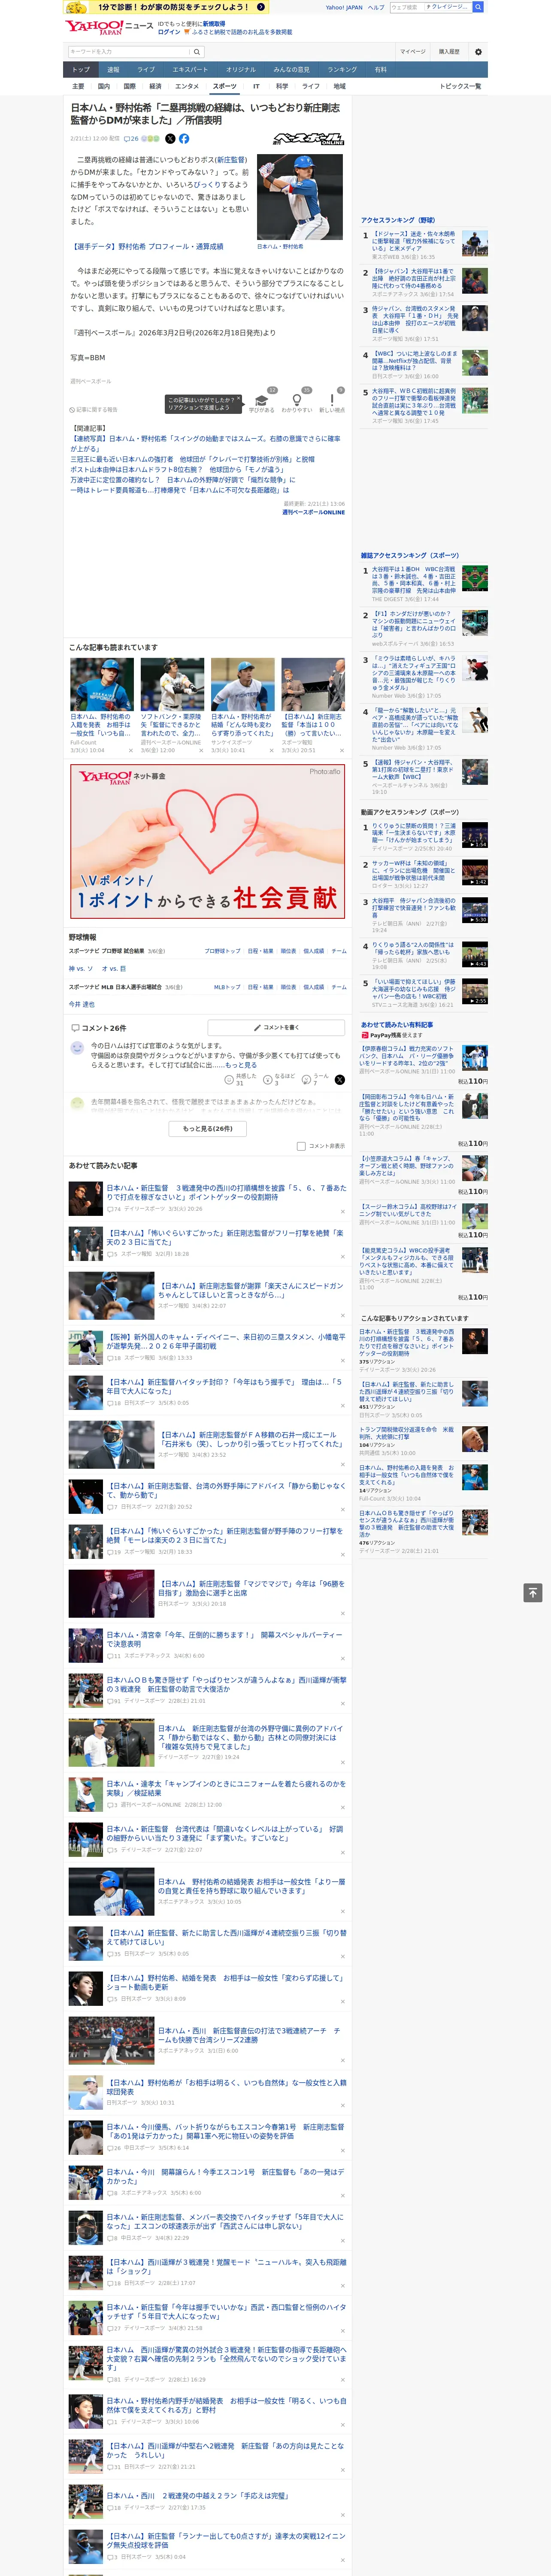Open the article's main batter photo

tap(300, 197)
